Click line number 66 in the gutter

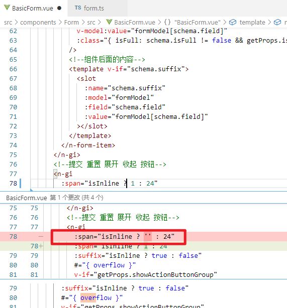click(x=13, y=69)
